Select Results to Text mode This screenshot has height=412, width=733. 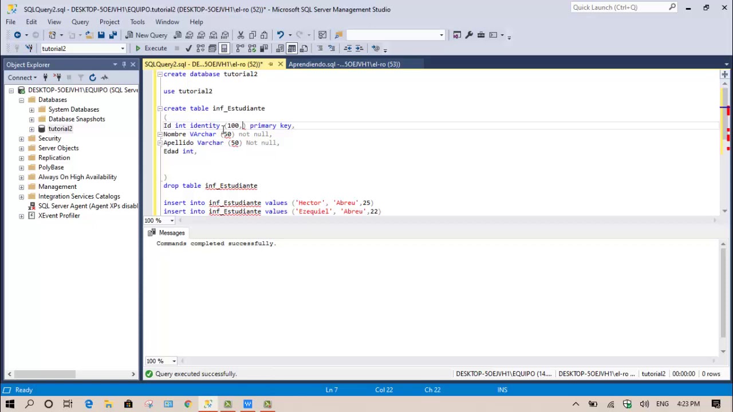click(280, 48)
